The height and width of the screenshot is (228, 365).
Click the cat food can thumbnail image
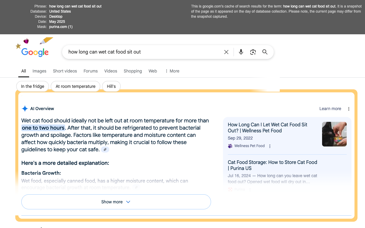[334, 134]
